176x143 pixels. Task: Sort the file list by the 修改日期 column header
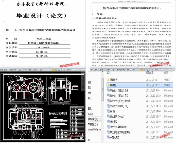[150, 73]
